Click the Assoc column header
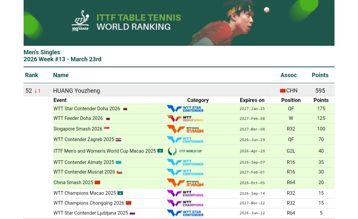Image resolution: width=358 pixels, height=219 pixels. [x=289, y=75]
